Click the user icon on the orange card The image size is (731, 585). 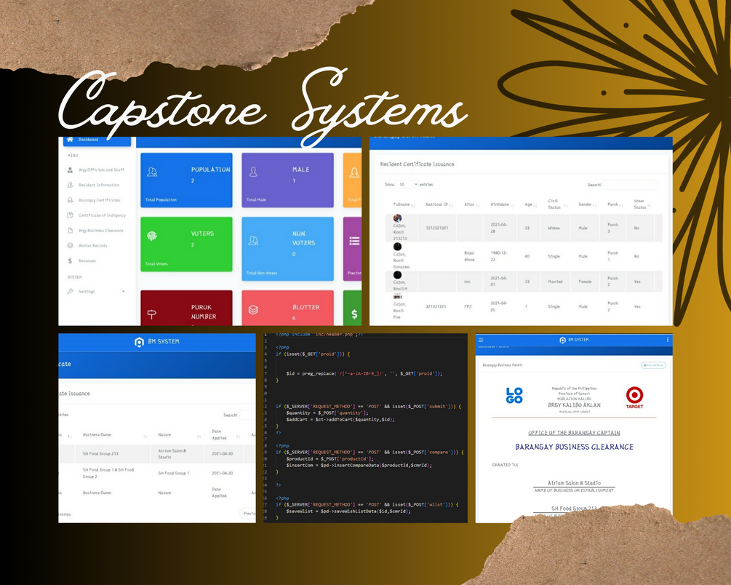[x=354, y=172]
